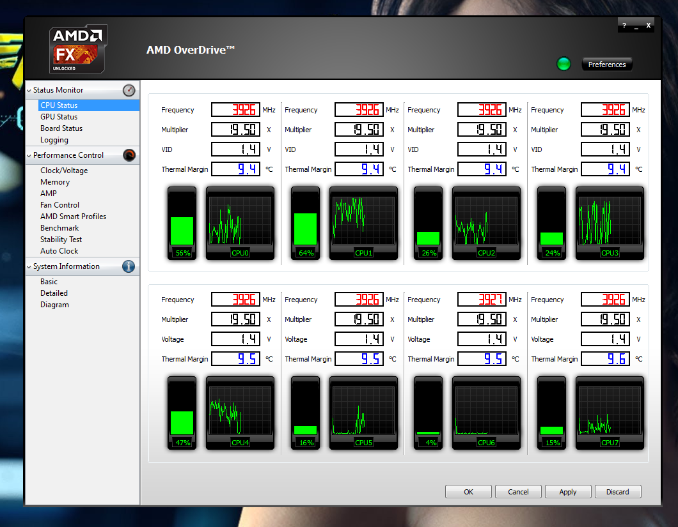Viewport: 678px width, 527px height.
Task: Open Board Status page
Action: (x=61, y=128)
